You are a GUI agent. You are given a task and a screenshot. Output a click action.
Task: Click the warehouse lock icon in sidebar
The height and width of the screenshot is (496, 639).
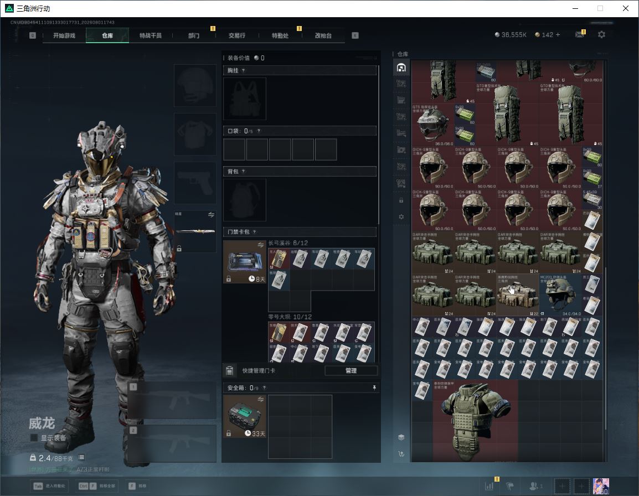(401, 200)
